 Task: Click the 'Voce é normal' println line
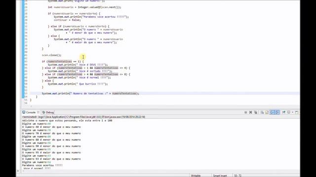coord(79,78)
